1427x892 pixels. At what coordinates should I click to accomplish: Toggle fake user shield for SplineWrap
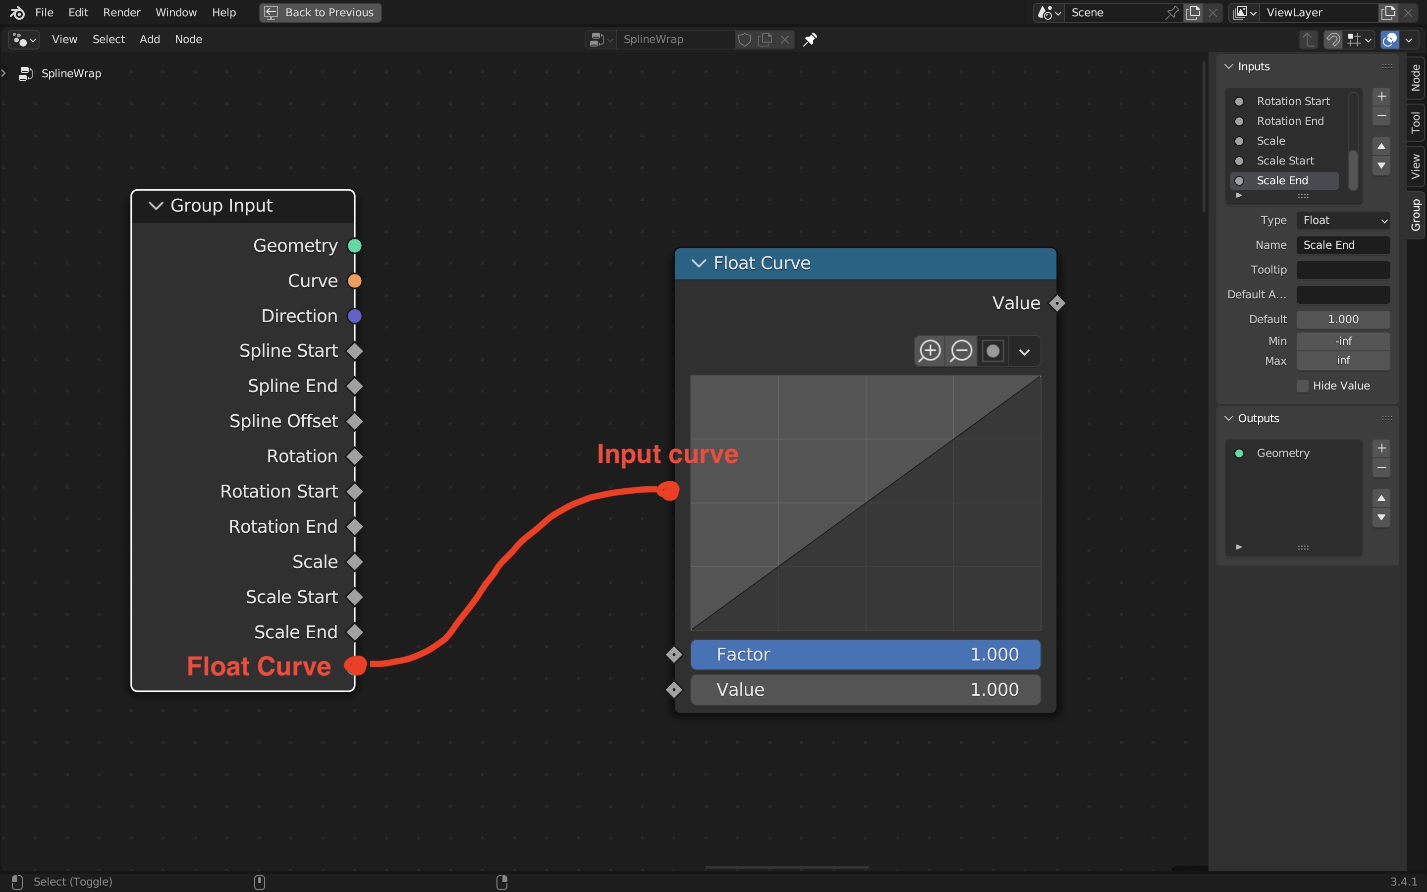(x=745, y=40)
